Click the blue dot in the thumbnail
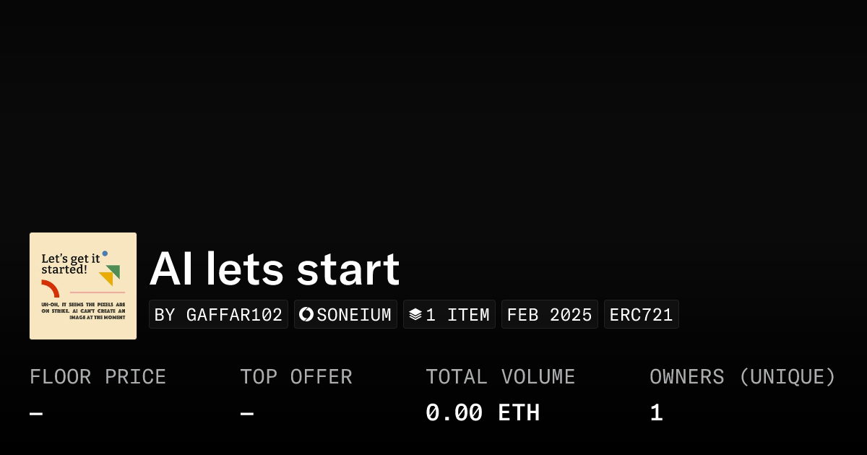The height and width of the screenshot is (455, 867). coord(105,253)
